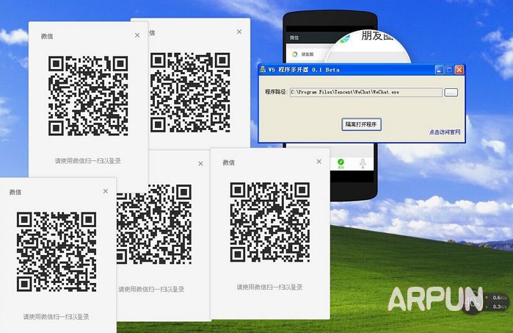The width and height of the screenshot is (513, 333).
Task: Click the 微信 title of lower-left login window
Action: pos(15,193)
